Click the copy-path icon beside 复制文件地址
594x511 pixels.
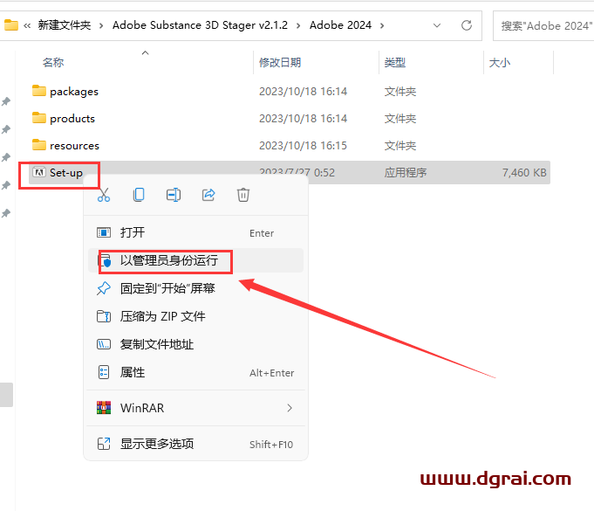coord(104,344)
